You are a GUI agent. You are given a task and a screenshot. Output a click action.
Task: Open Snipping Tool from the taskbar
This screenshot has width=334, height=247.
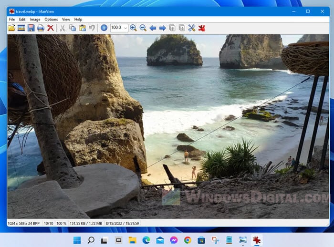[x=215, y=240]
